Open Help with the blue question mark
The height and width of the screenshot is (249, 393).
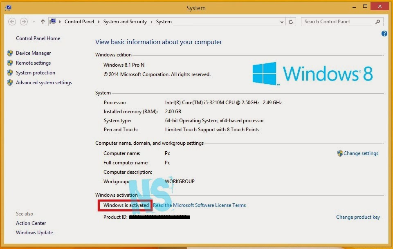(x=384, y=34)
